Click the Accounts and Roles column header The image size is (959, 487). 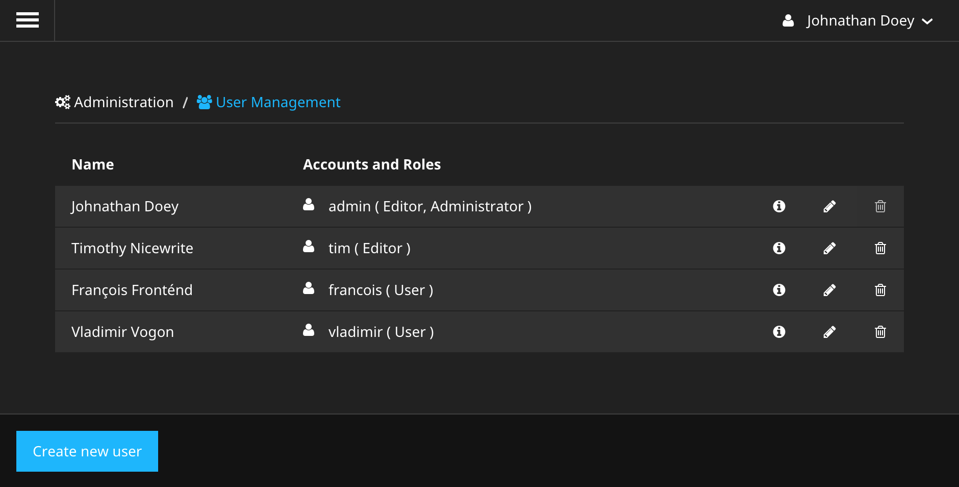click(x=372, y=164)
